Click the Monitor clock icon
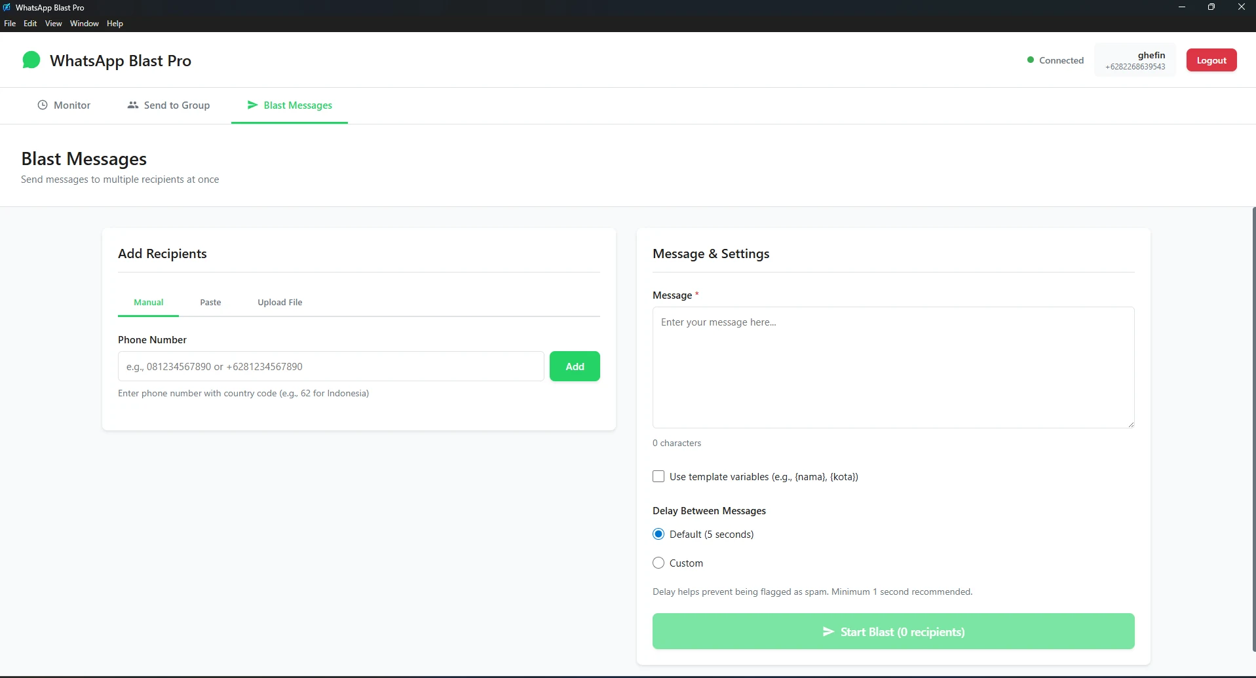The width and height of the screenshot is (1256, 678). coord(43,105)
